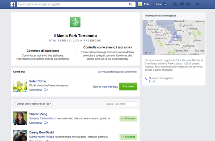Open Danny Ben-David's profile photo

click(20, 135)
